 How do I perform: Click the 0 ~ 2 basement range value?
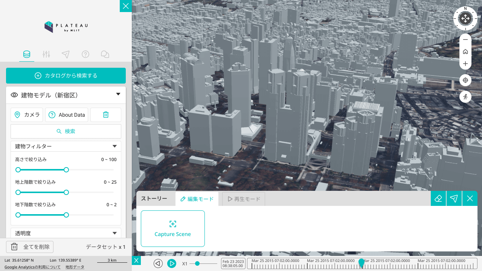pyautogui.click(x=111, y=205)
